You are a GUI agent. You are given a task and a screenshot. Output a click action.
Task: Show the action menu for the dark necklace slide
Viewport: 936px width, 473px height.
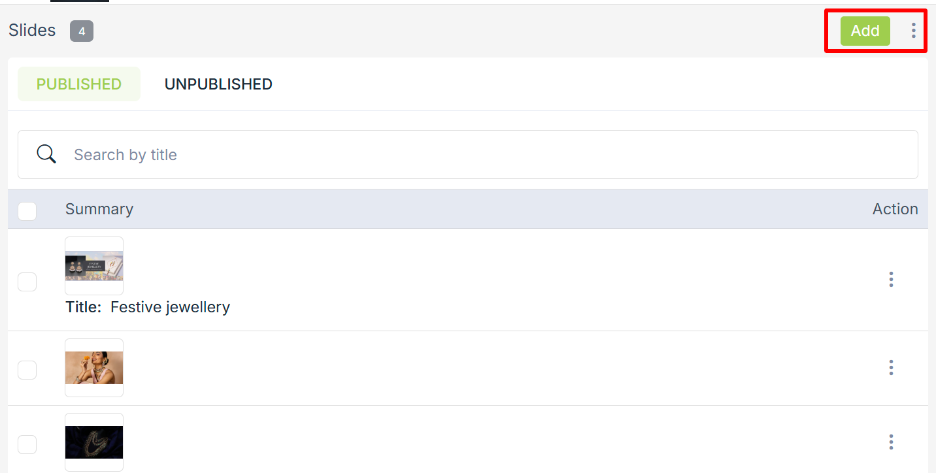891,442
